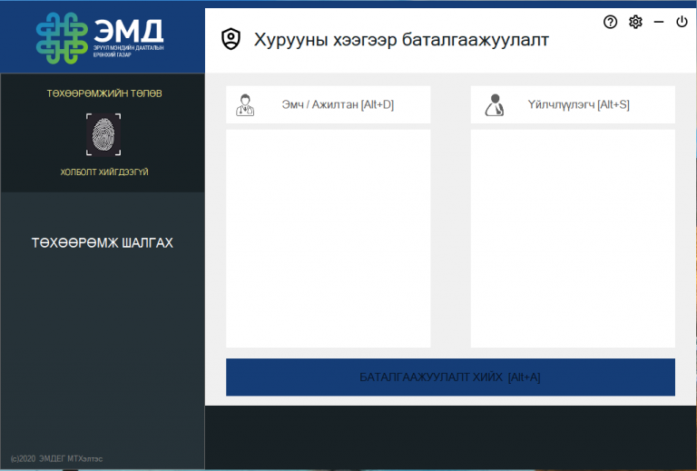Click ТӨХӨӨРӨМЖ ШАЛГАХ to check device
Image resolution: width=697 pixels, height=471 pixels.
coord(103,242)
